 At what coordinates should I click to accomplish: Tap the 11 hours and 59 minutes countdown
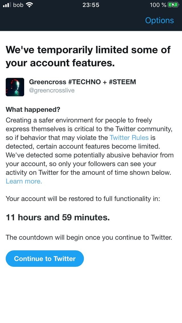pos(58,217)
